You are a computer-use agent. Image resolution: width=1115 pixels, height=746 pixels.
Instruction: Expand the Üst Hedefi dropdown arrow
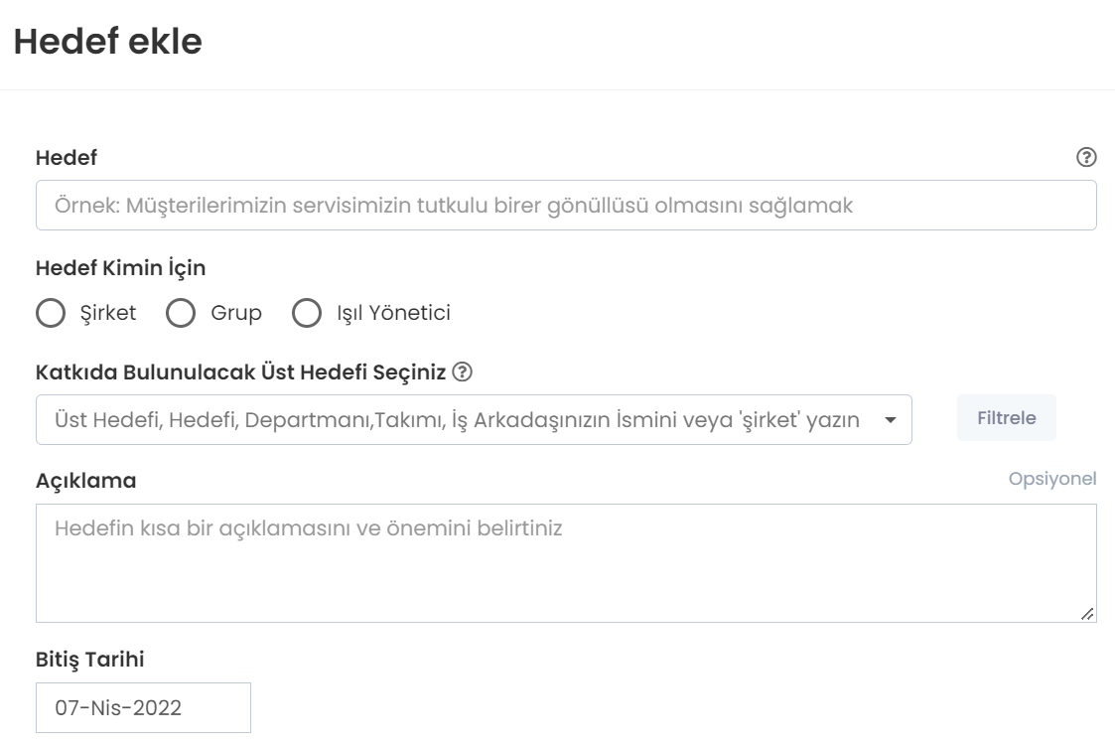point(890,420)
